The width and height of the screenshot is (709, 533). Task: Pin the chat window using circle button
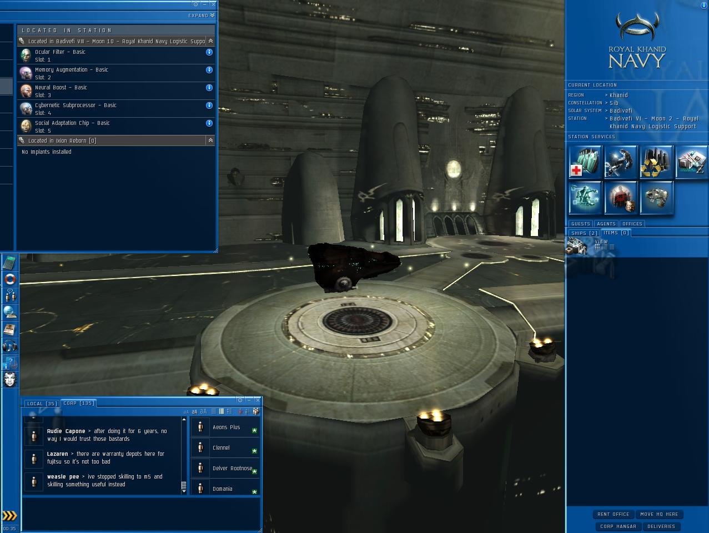coord(240,400)
